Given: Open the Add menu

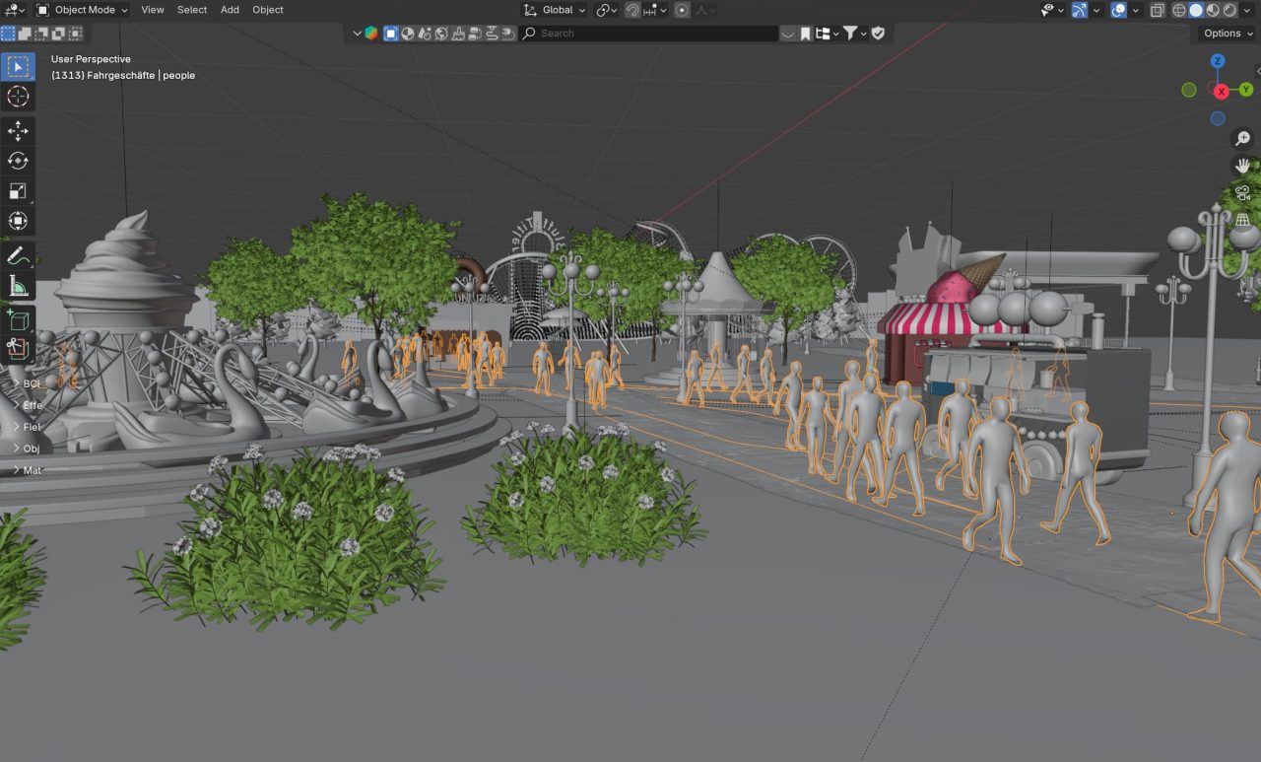Looking at the screenshot, I should pyautogui.click(x=230, y=10).
